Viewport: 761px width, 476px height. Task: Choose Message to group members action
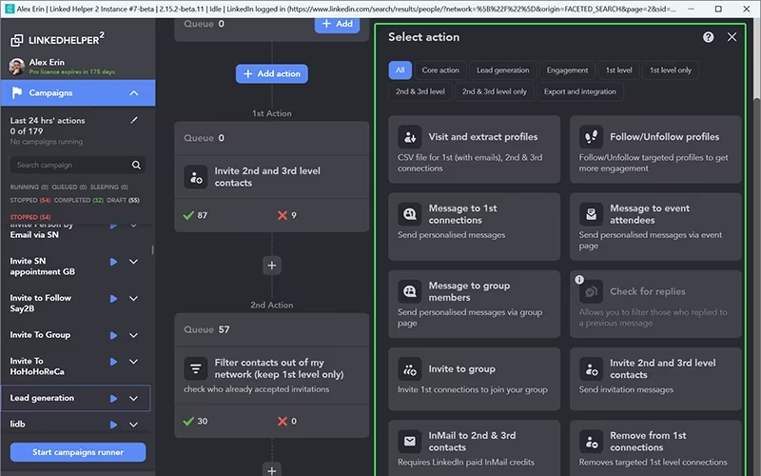pos(474,304)
